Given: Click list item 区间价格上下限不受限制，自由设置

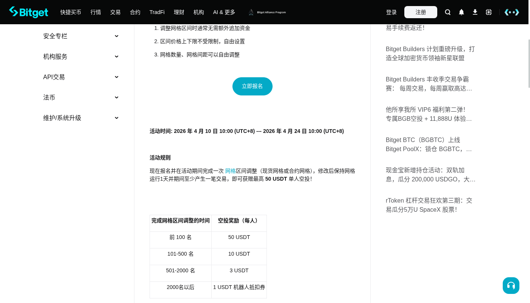Looking at the screenshot, I should click(x=203, y=41).
